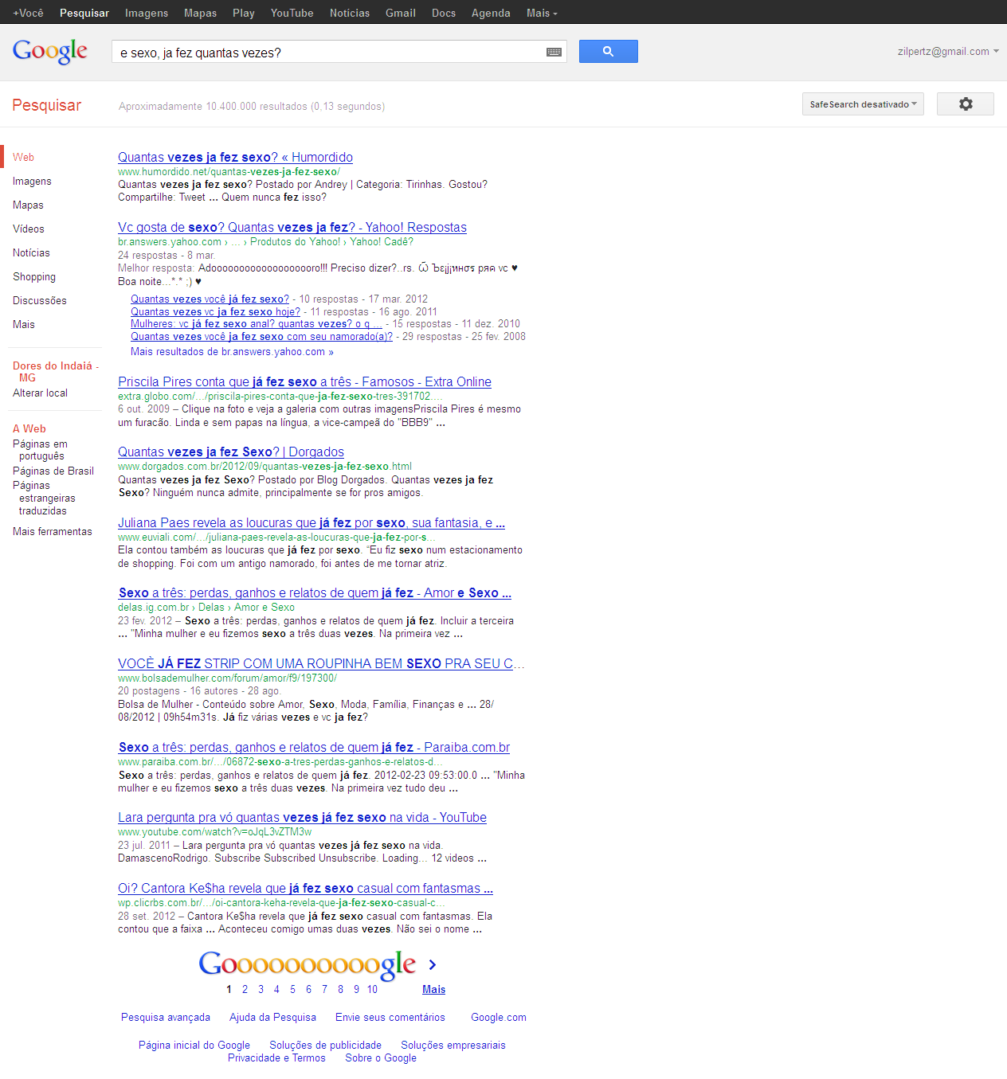The width and height of the screenshot is (1007, 1079).
Task: Open Mapas in the top bar
Action: pyautogui.click(x=200, y=13)
